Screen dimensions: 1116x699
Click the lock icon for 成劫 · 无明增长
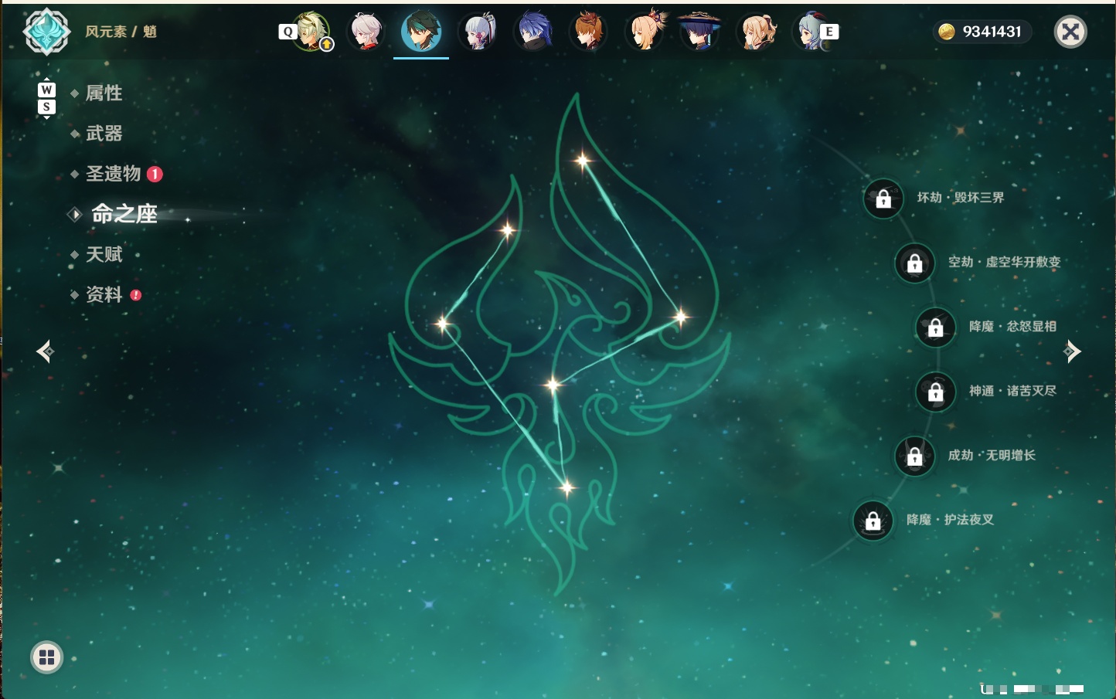click(915, 456)
